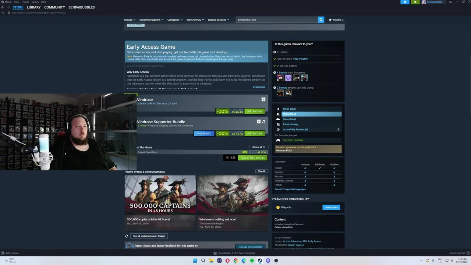Open Spotify from the taskbar
Screen dimensions: 471x265
tap(252, 261)
